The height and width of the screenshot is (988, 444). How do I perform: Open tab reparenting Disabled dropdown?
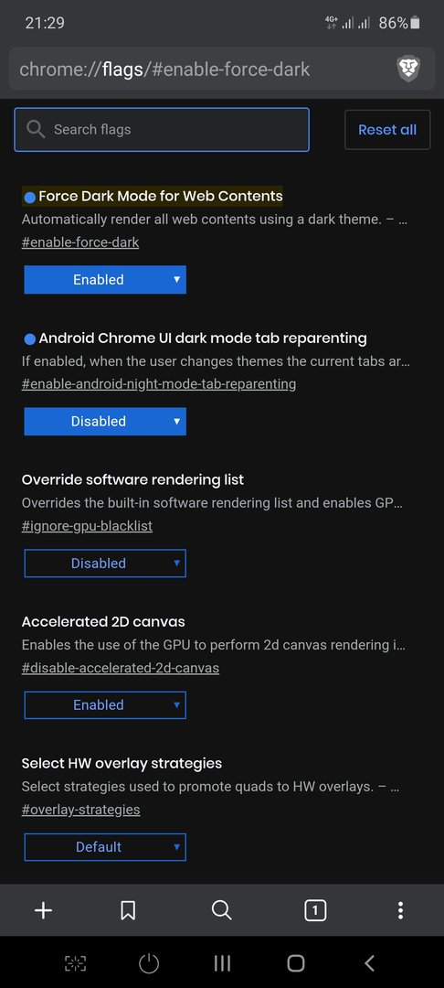tap(105, 421)
